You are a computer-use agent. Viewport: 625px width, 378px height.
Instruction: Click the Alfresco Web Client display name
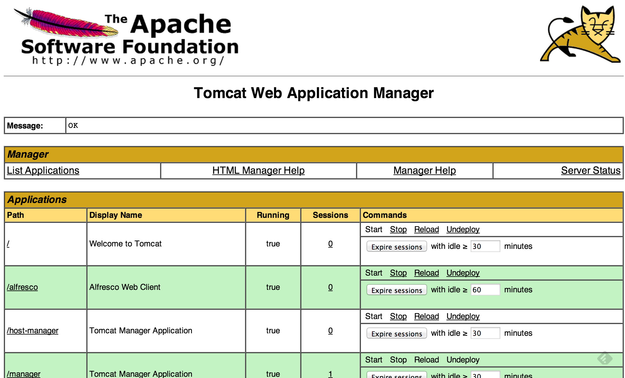click(125, 287)
